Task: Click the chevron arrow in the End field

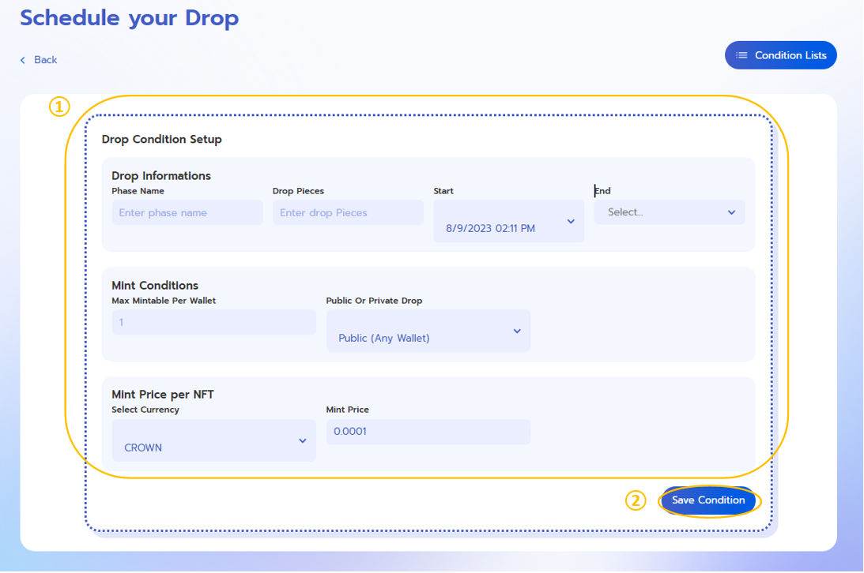Action: [x=731, y=212]
